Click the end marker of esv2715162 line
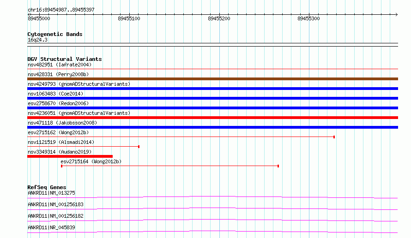The width and height of the screenshot is (411, 238). point(334,137)
